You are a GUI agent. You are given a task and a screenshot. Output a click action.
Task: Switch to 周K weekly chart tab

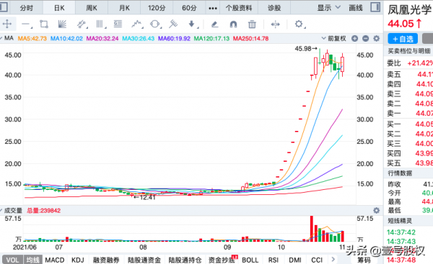pos(92,8)
